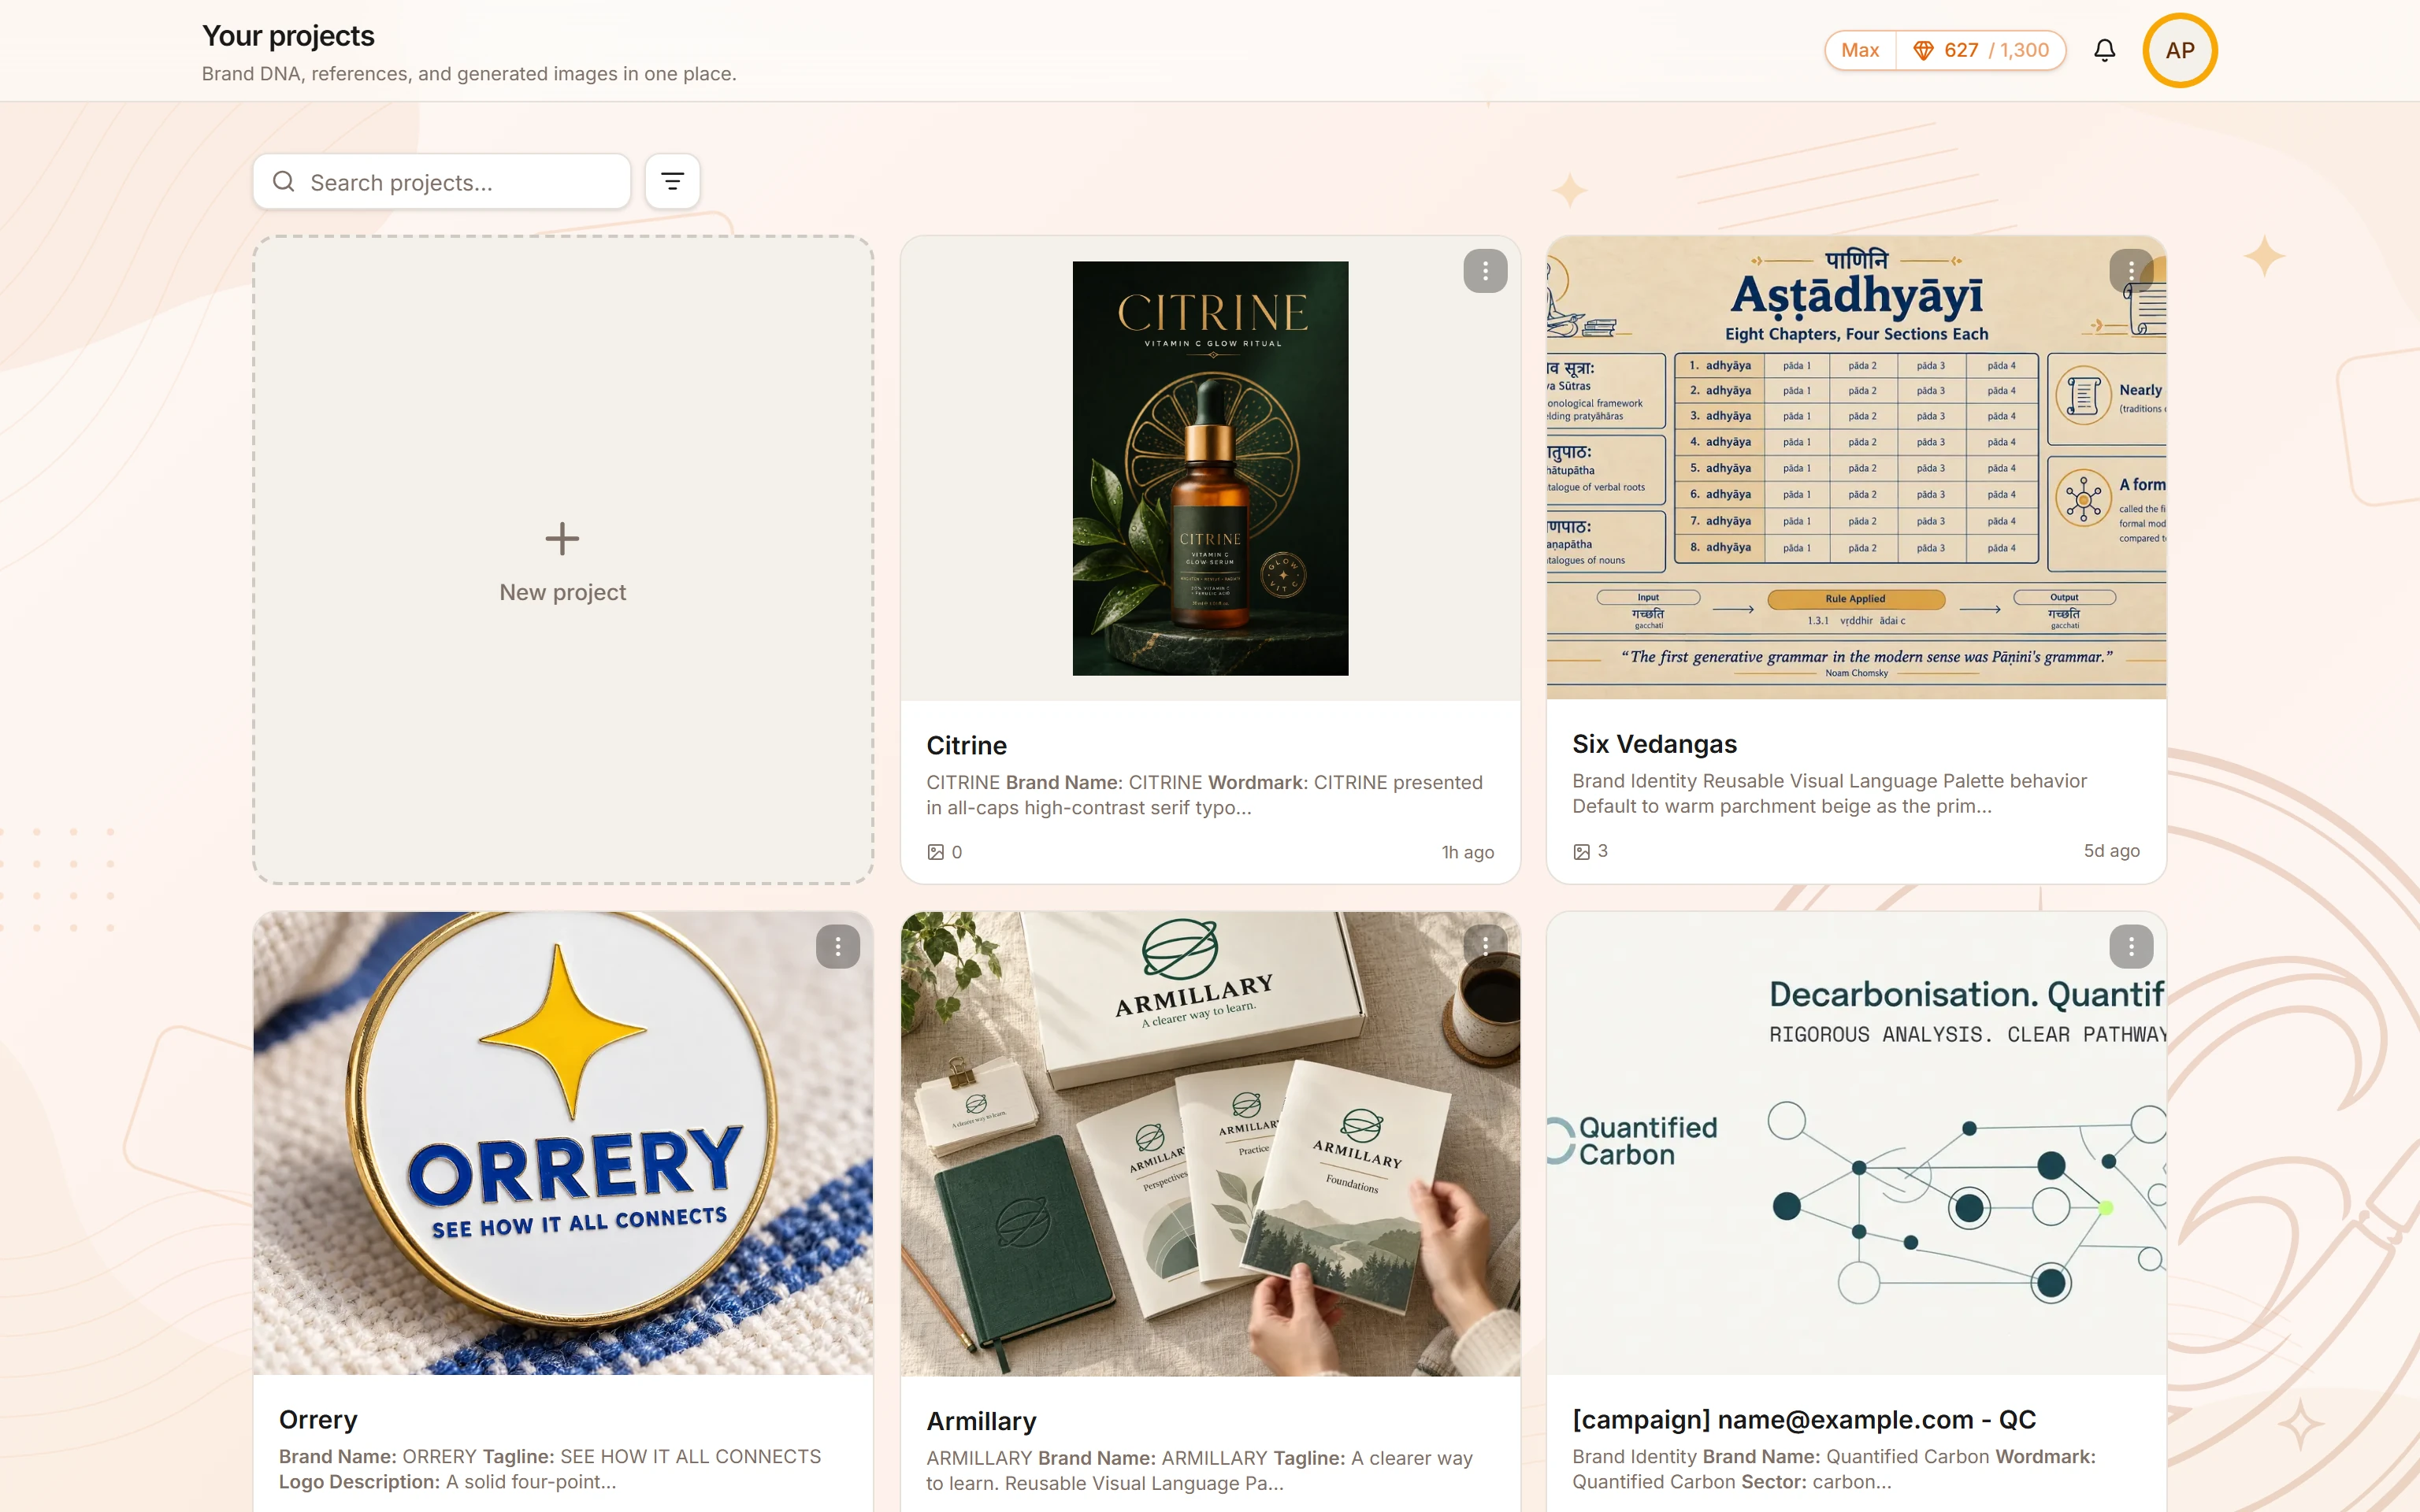Open Citrine card's three-dot menu
This screenshot has height=1512, width=2420.
(x=1485, y=270)
